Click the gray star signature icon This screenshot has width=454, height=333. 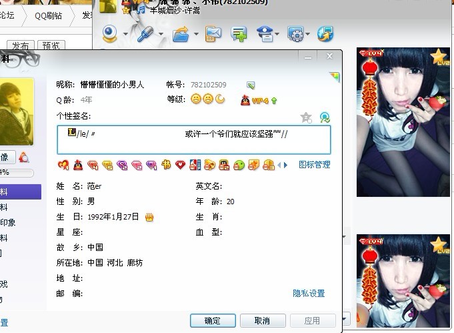pyautogui.click(x=307, y=117)
